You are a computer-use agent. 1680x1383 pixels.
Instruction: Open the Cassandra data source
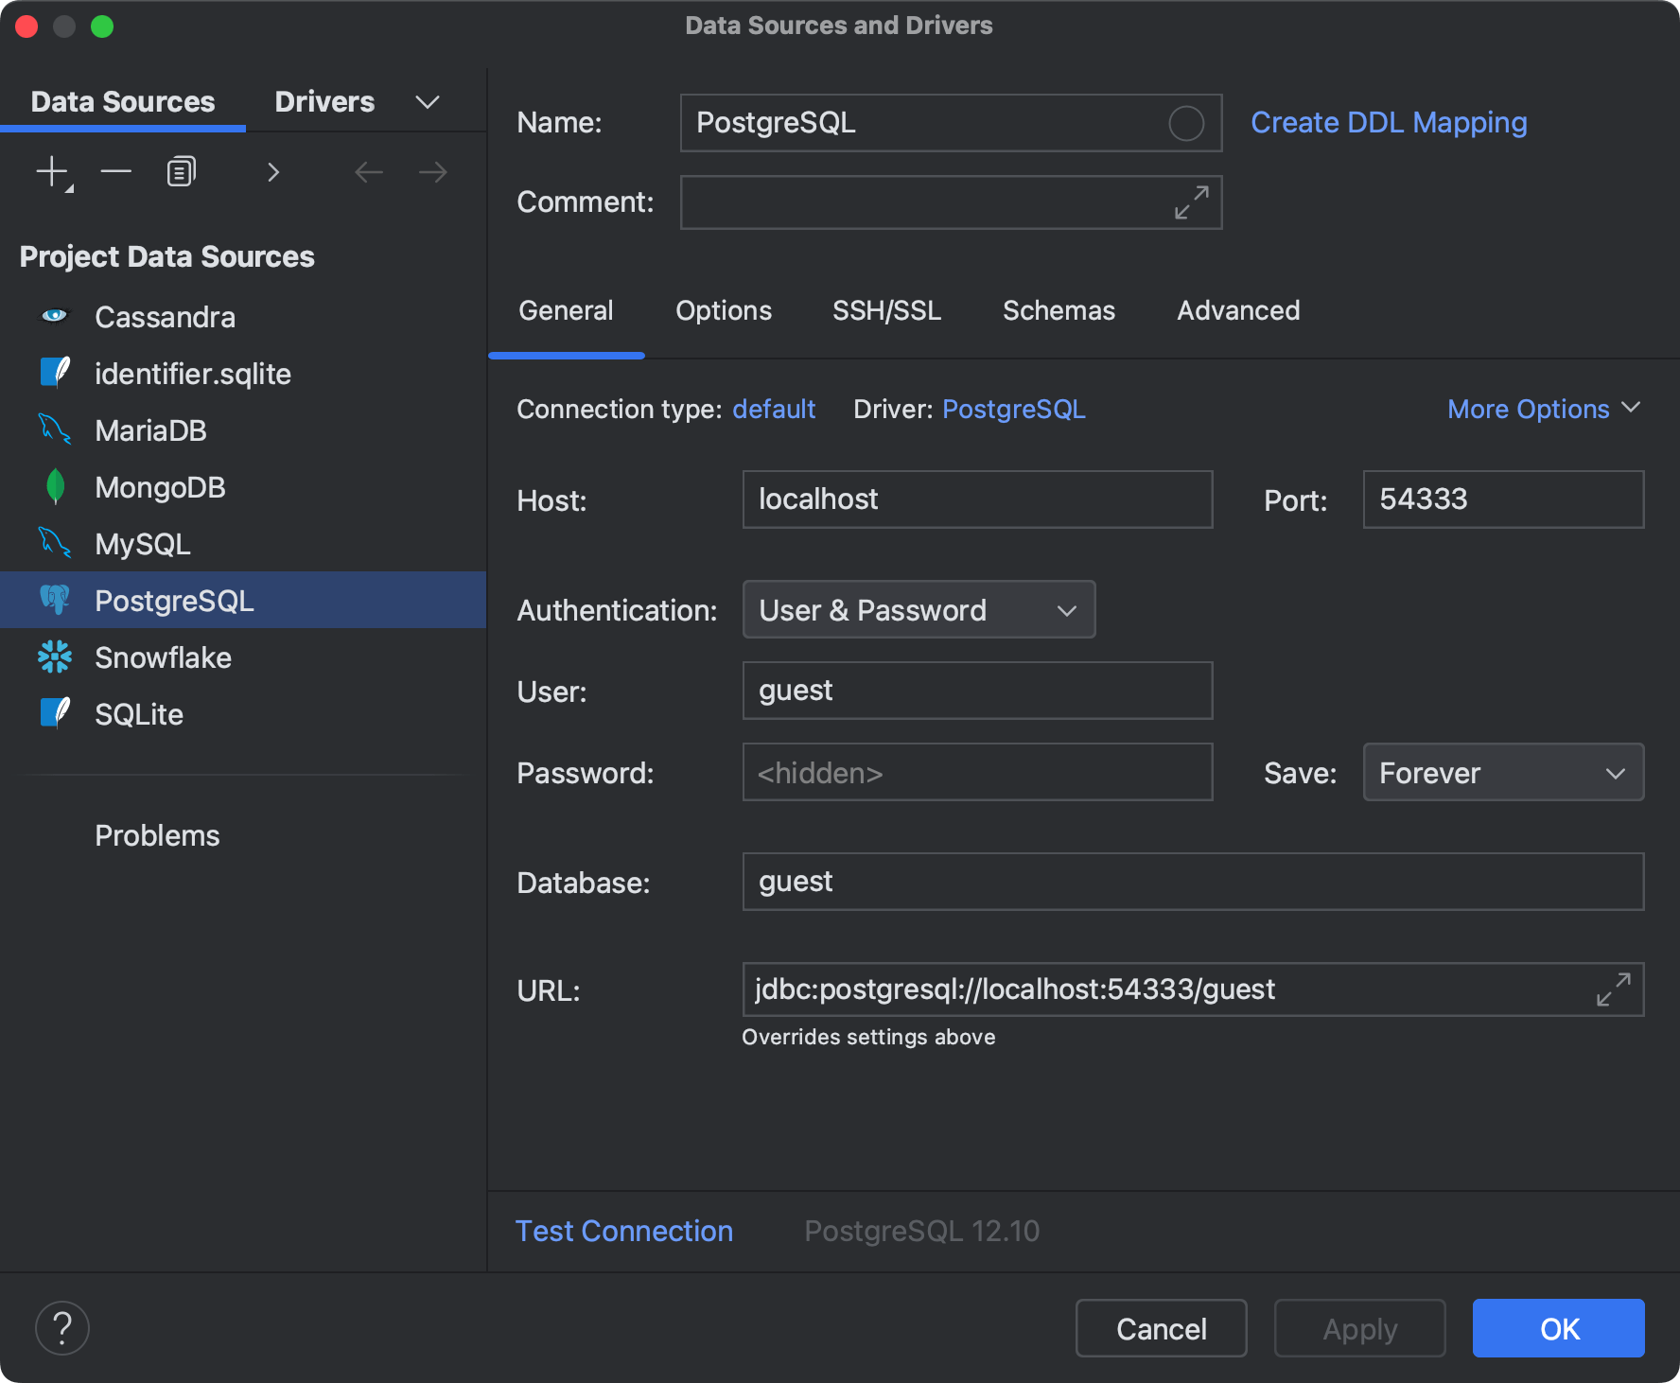pos(166,317)
